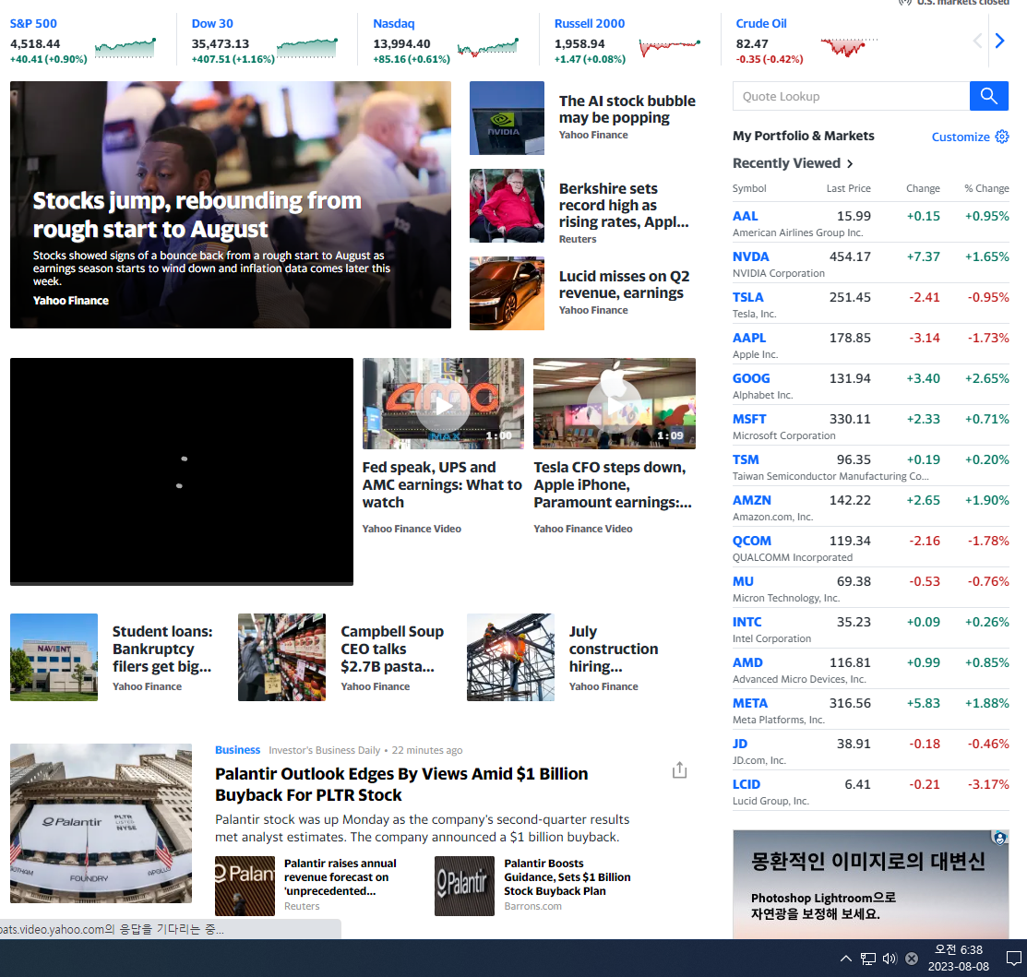Click Fed speak, UPS and AMC headline
This screenshot has height=977, width=1027.
tap(442, 485)
